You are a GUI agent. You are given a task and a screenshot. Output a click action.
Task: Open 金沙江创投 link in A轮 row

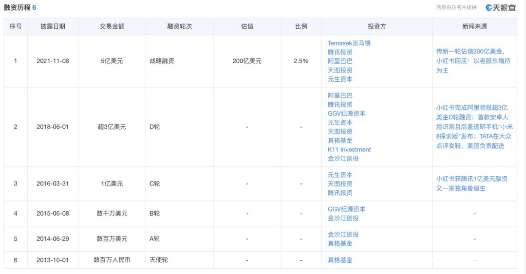pos(343,235)
